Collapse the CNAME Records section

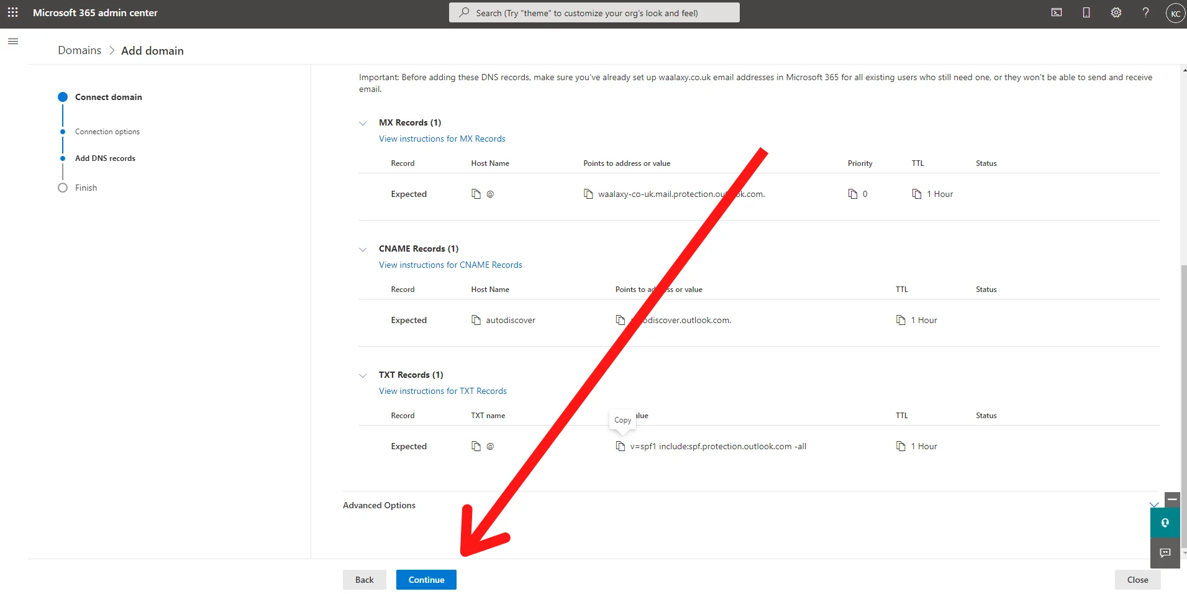363,249
